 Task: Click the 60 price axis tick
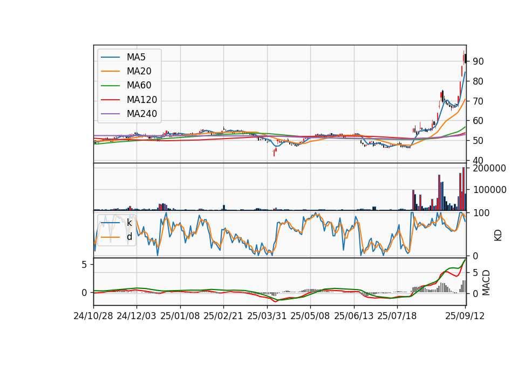tap(479, 121)
